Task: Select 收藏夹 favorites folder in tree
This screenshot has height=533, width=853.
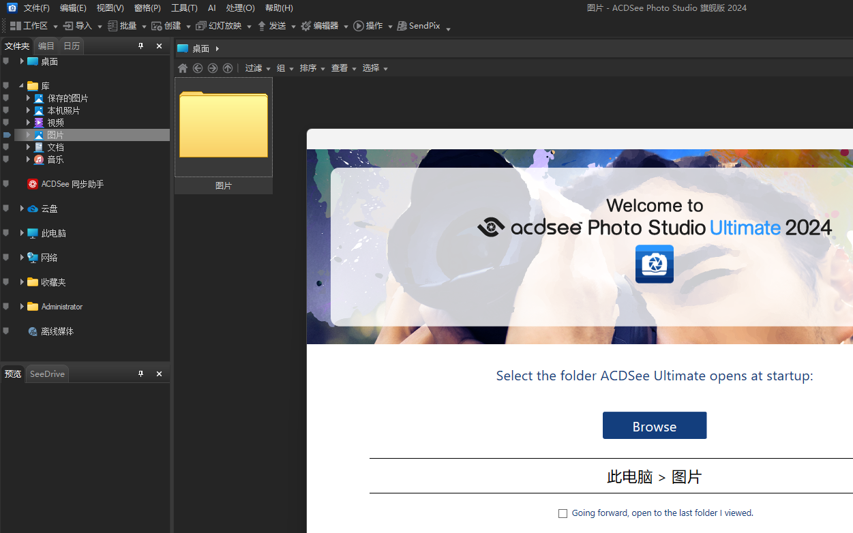Action: [46, 282]
